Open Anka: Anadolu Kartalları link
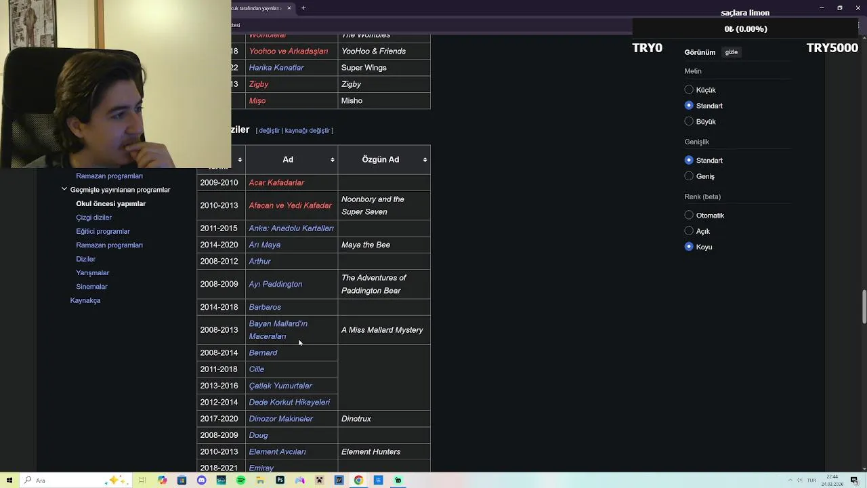Screen dimensions: 867x488 pos(291,228)
